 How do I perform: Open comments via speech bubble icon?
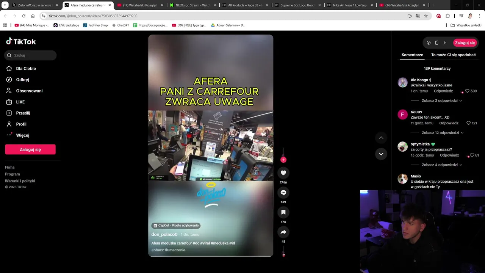point(283,193)
